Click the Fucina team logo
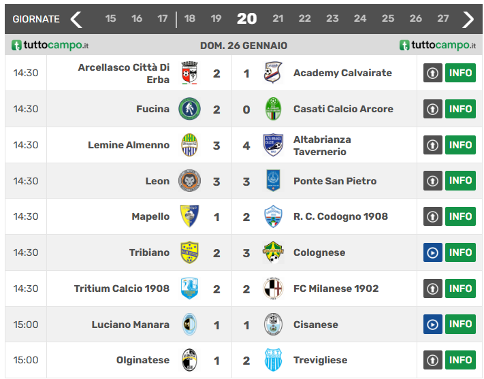 pyautogui.click(x=189, y=109)
